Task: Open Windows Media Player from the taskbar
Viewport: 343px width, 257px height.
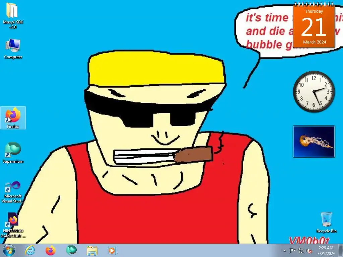Action: pos(113,250)
